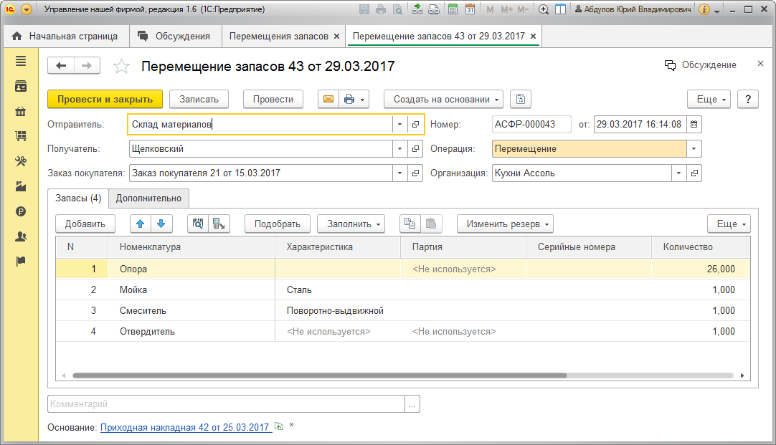This screenshot has height=445, width=776.
Task: Open the calendar picker next to date field
Action: coord(694,125)
